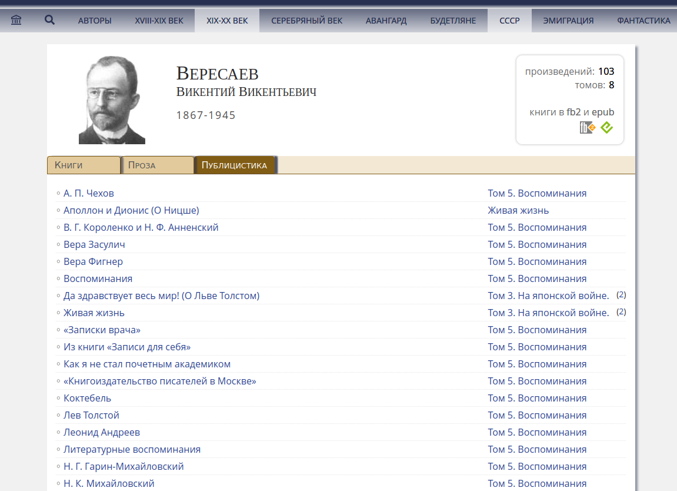Image resolution: width=677 pixels, height=491 pixels.
Task: Open search with the magnifier icon
Action: pos(50,21)
